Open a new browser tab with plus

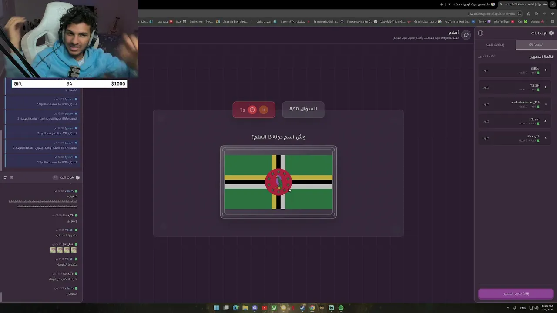tap(442, 4)
